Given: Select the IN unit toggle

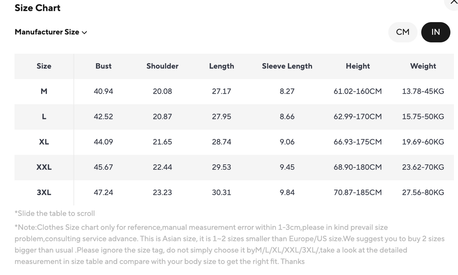Looking at the screenshot, I should click(435, 32).
